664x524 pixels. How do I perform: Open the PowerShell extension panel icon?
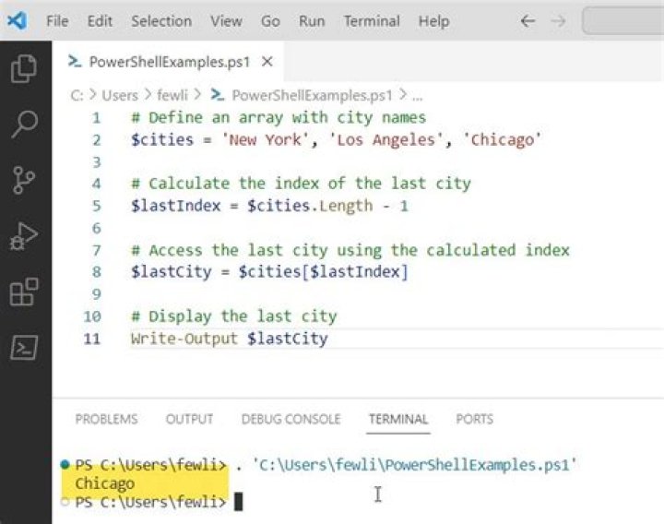pos(24,348)
